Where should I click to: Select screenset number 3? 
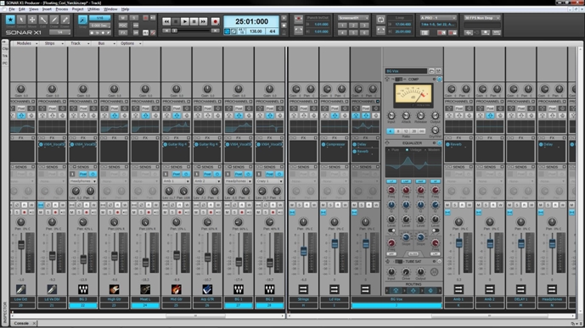[x=364, y=25]
